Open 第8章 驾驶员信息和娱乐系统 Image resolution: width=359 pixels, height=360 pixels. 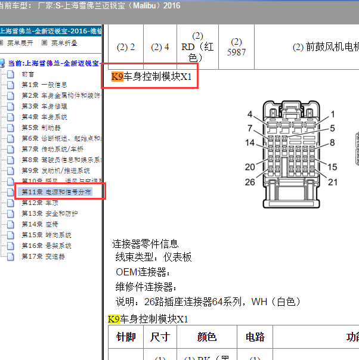coord(61,160)
